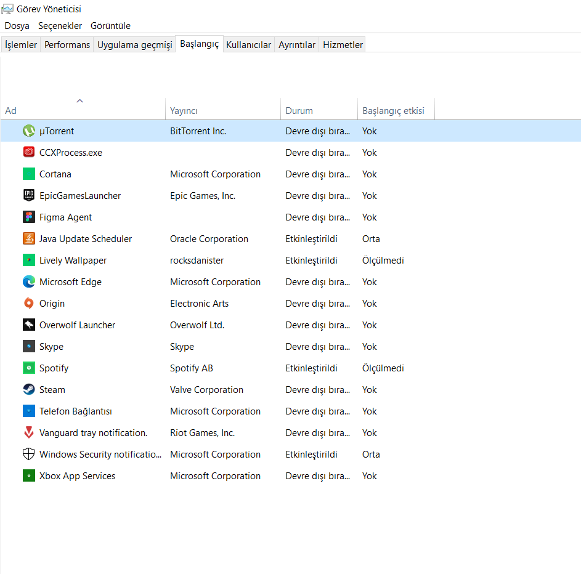The height and width of the screenshot is (574, 581).
Task: Sort by the Durum column header
Action: [x=319, y=109]
